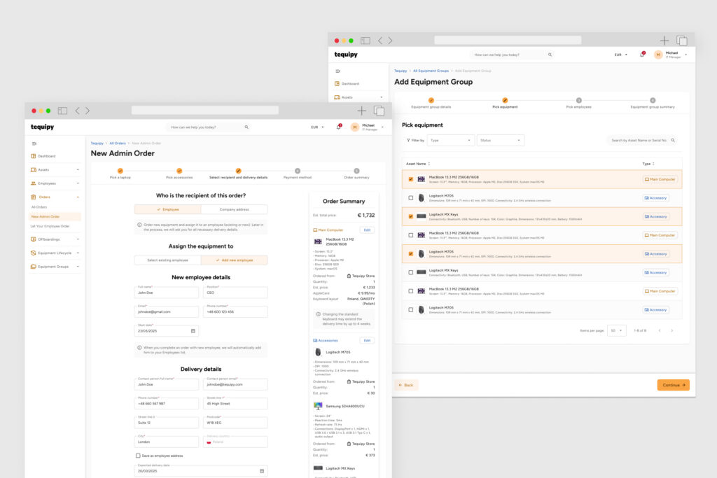Open the Type filter dropdown
The width and height of the screenshot is (717, 478).
pyautogui.click(x=450, y=140)
